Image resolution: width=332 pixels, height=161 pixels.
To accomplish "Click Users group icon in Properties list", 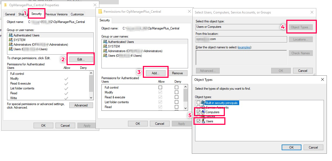I will [x=11, y=49].
